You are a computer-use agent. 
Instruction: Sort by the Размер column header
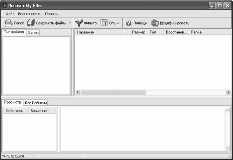click(136, 32)
